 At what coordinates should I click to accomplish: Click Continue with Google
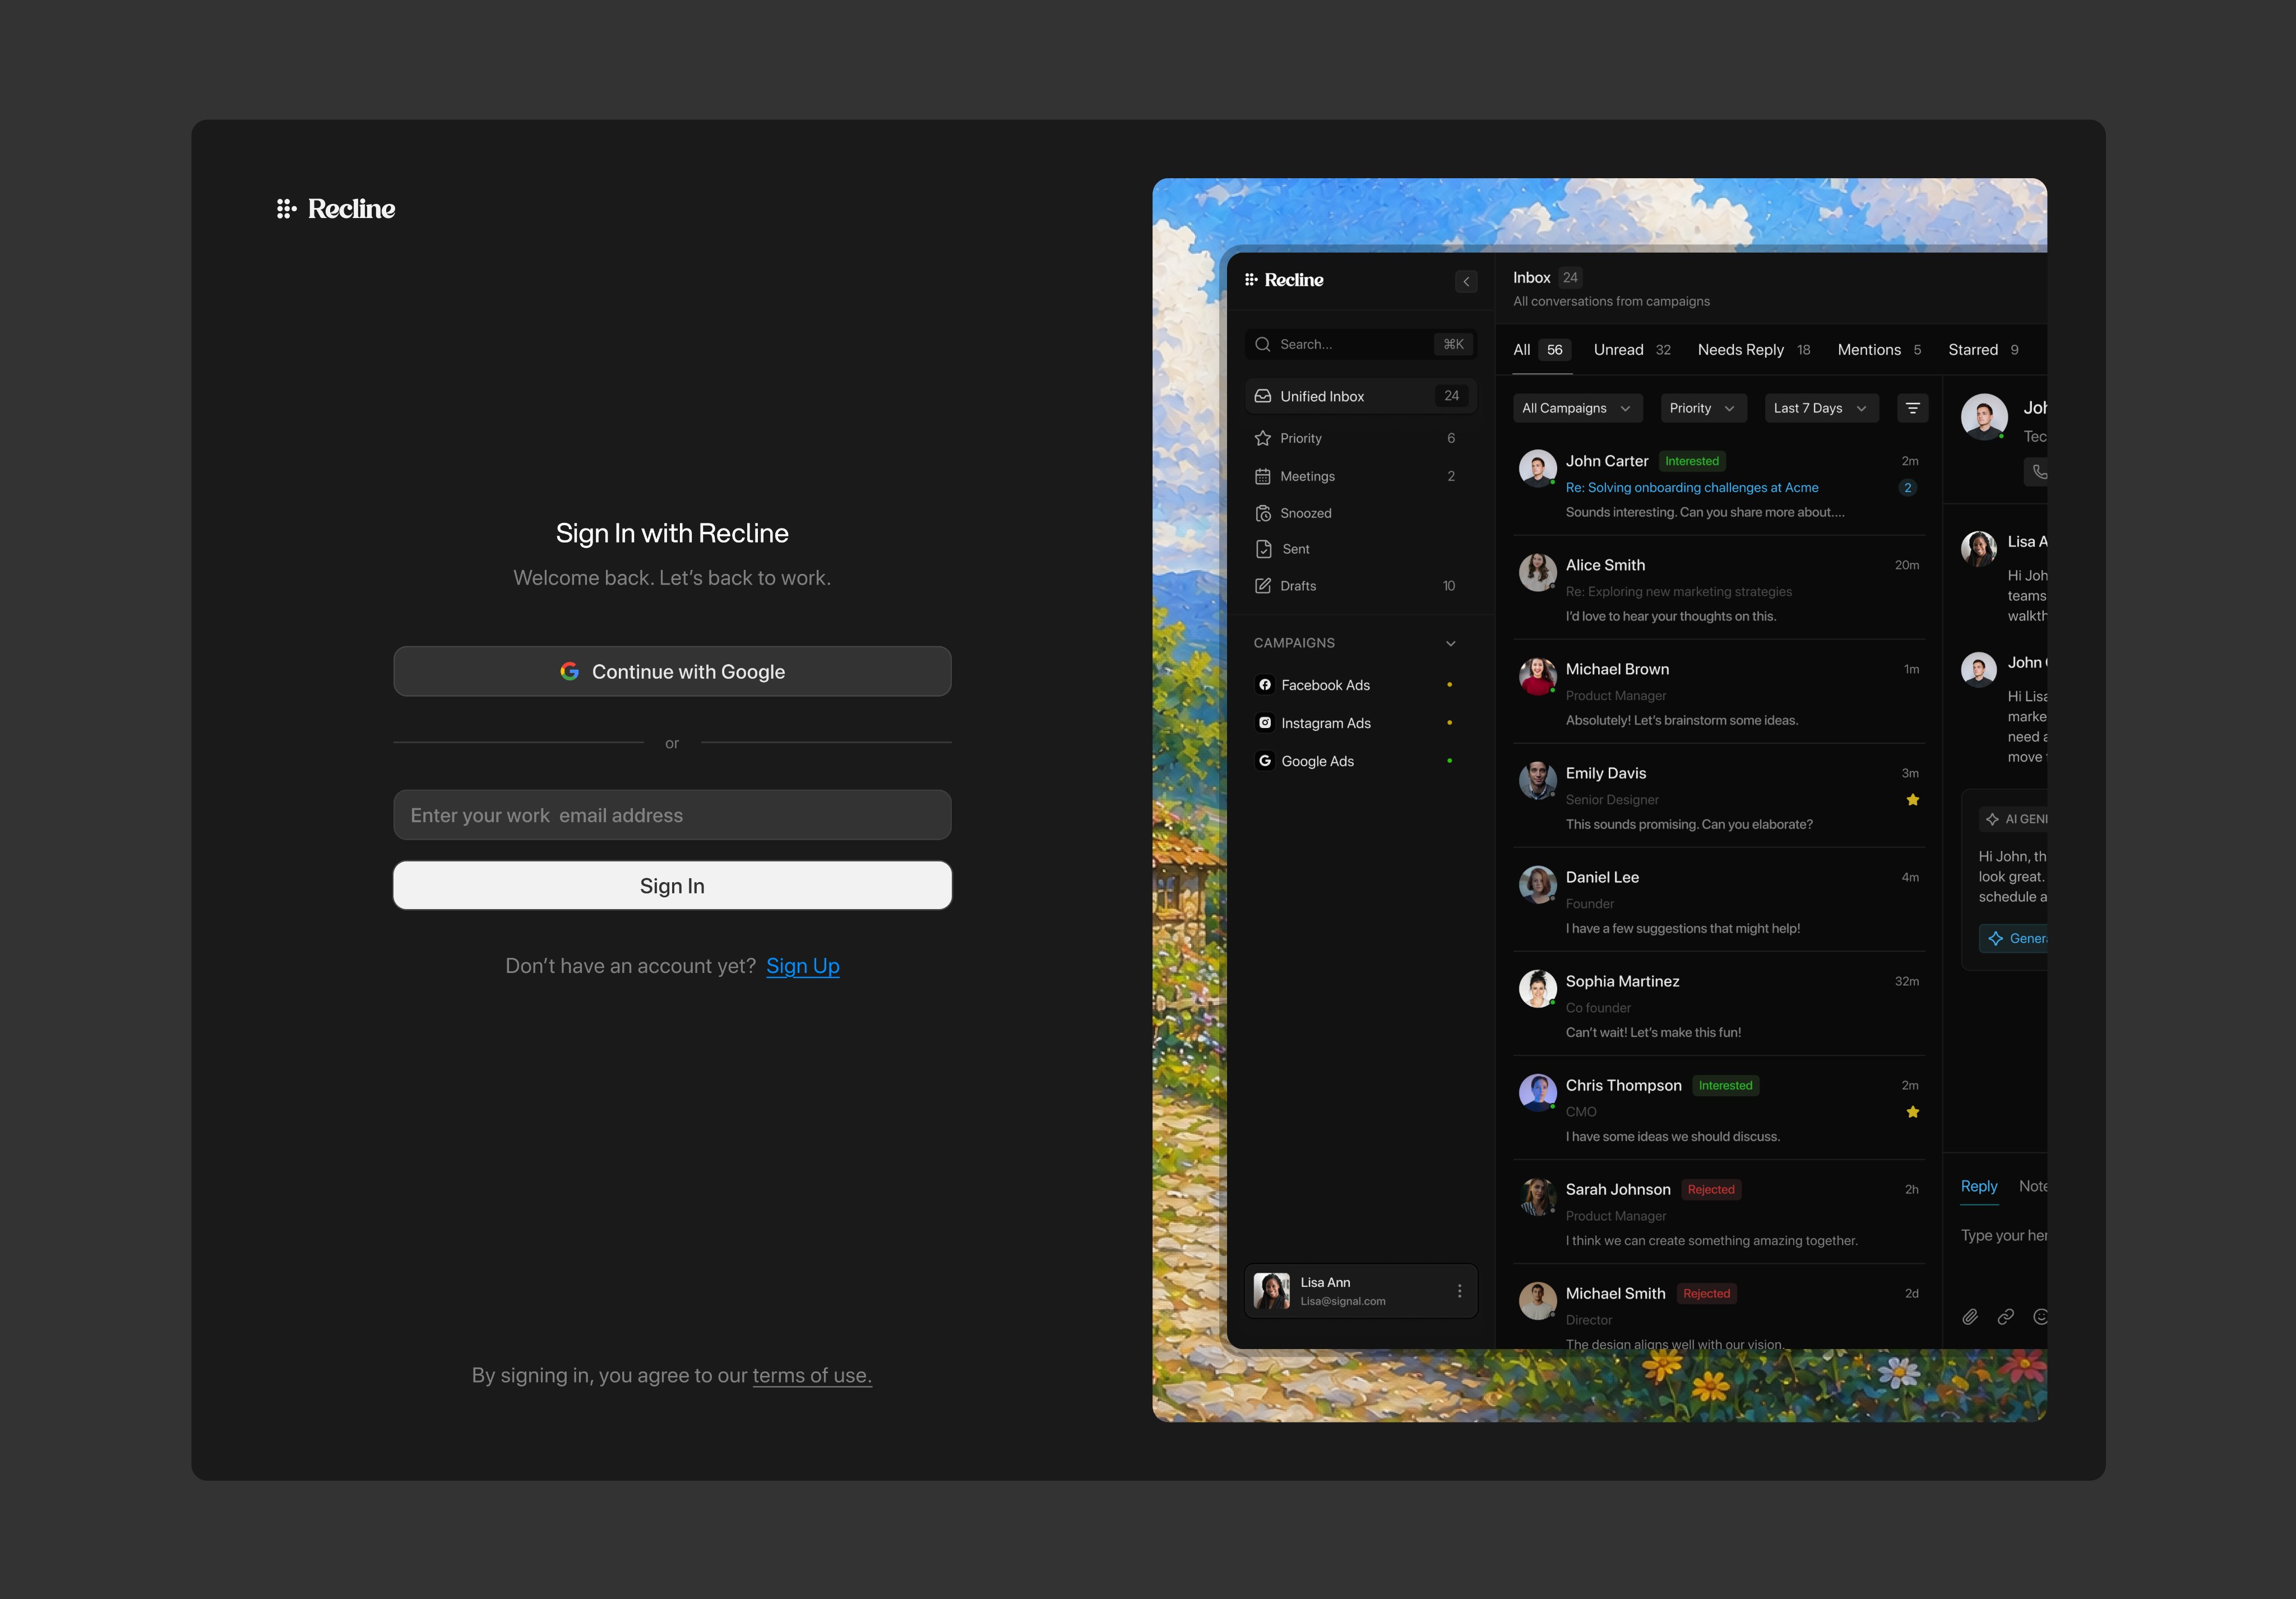[x=672, y=671]
